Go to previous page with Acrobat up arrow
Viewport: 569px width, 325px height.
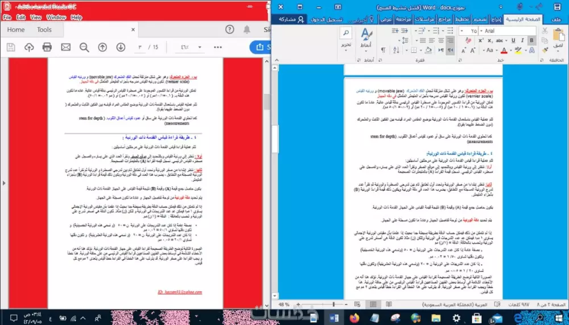coord(102,47)
